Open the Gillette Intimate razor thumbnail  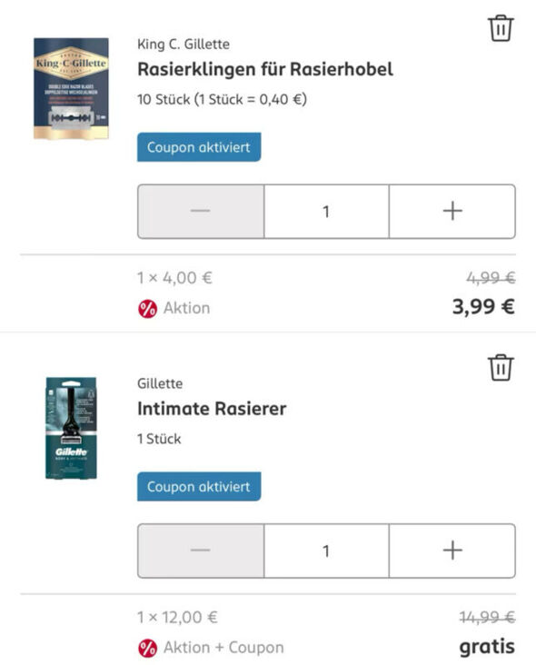click(71, 428)
